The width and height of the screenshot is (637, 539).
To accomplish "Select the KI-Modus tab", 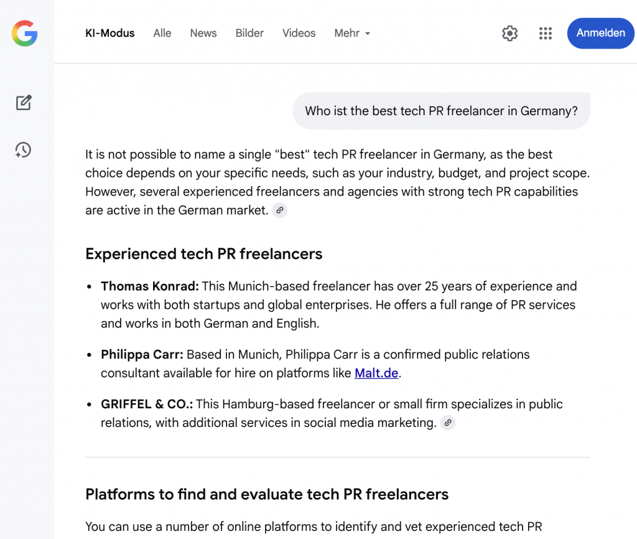I will pyautogui.click(x=110, y=34).
